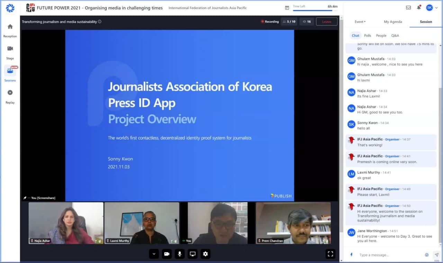
Task: Switch to the My Agenda tab
Action: [x=393, y=22]
